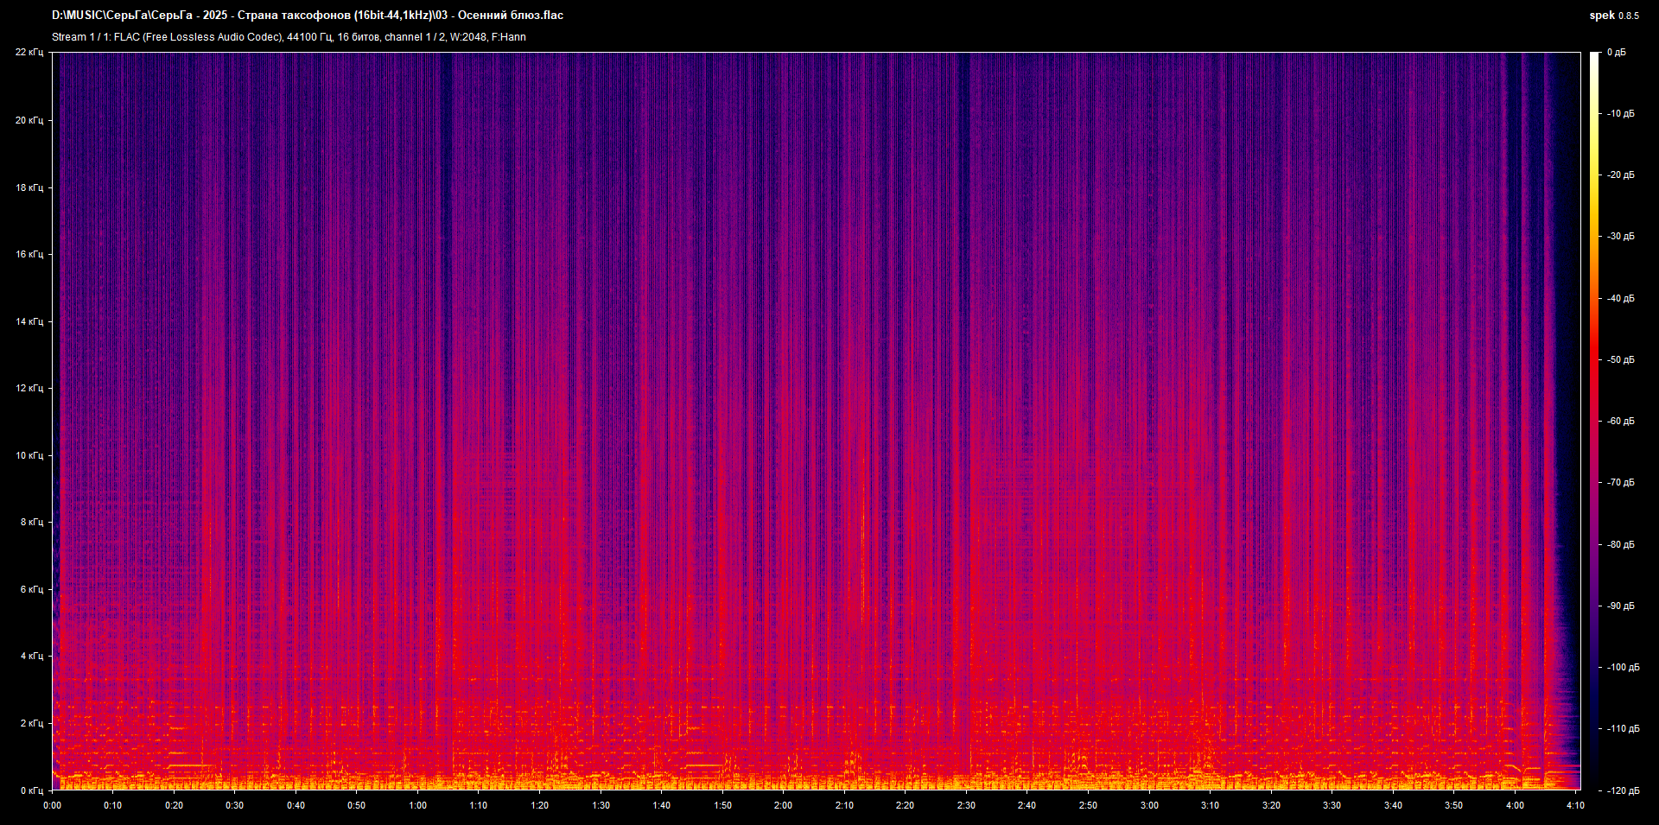
Task: Click the file path title text
Action: pos(308,16)
